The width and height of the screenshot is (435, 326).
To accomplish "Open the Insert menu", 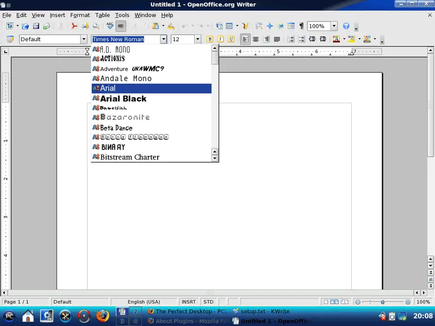I will click(x=58, y=15).
